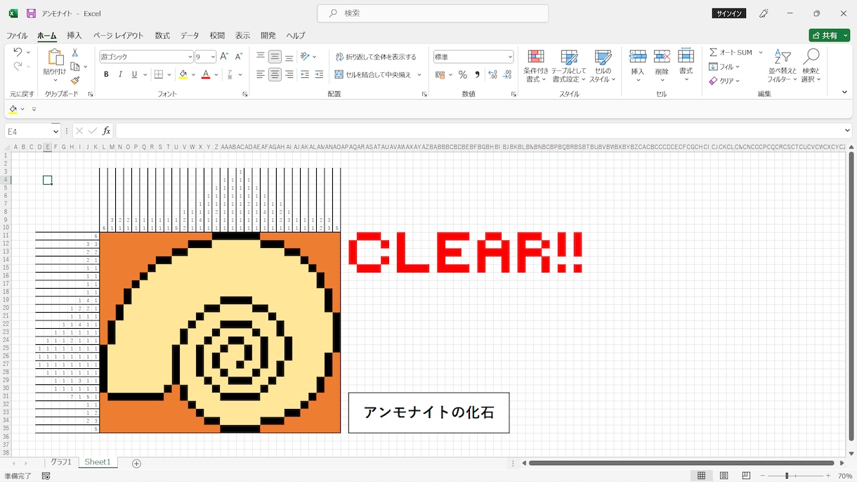Switch to ページ レイアウト tab

pos(118,35)
